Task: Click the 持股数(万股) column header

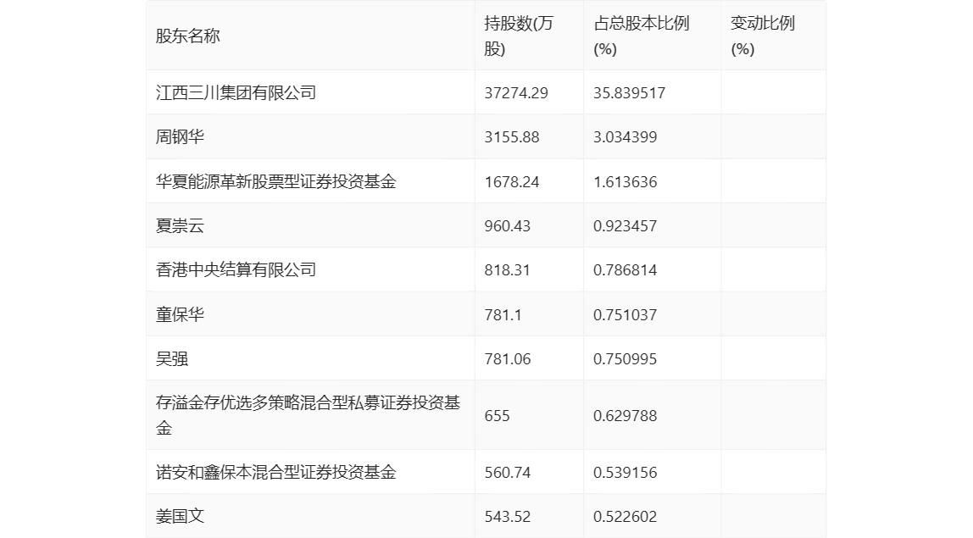Action: [x=519, y=36]
